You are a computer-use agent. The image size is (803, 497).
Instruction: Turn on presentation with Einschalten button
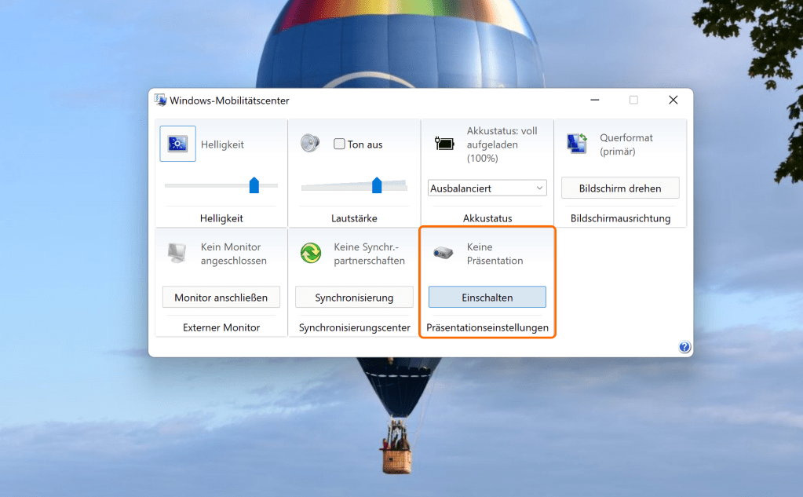[487, 298]
